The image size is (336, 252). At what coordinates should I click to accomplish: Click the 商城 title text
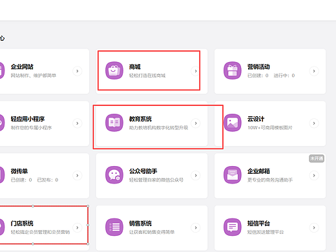(x=135, y=67)
